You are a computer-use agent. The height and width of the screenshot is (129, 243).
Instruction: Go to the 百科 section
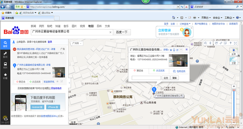pos(99,26)
